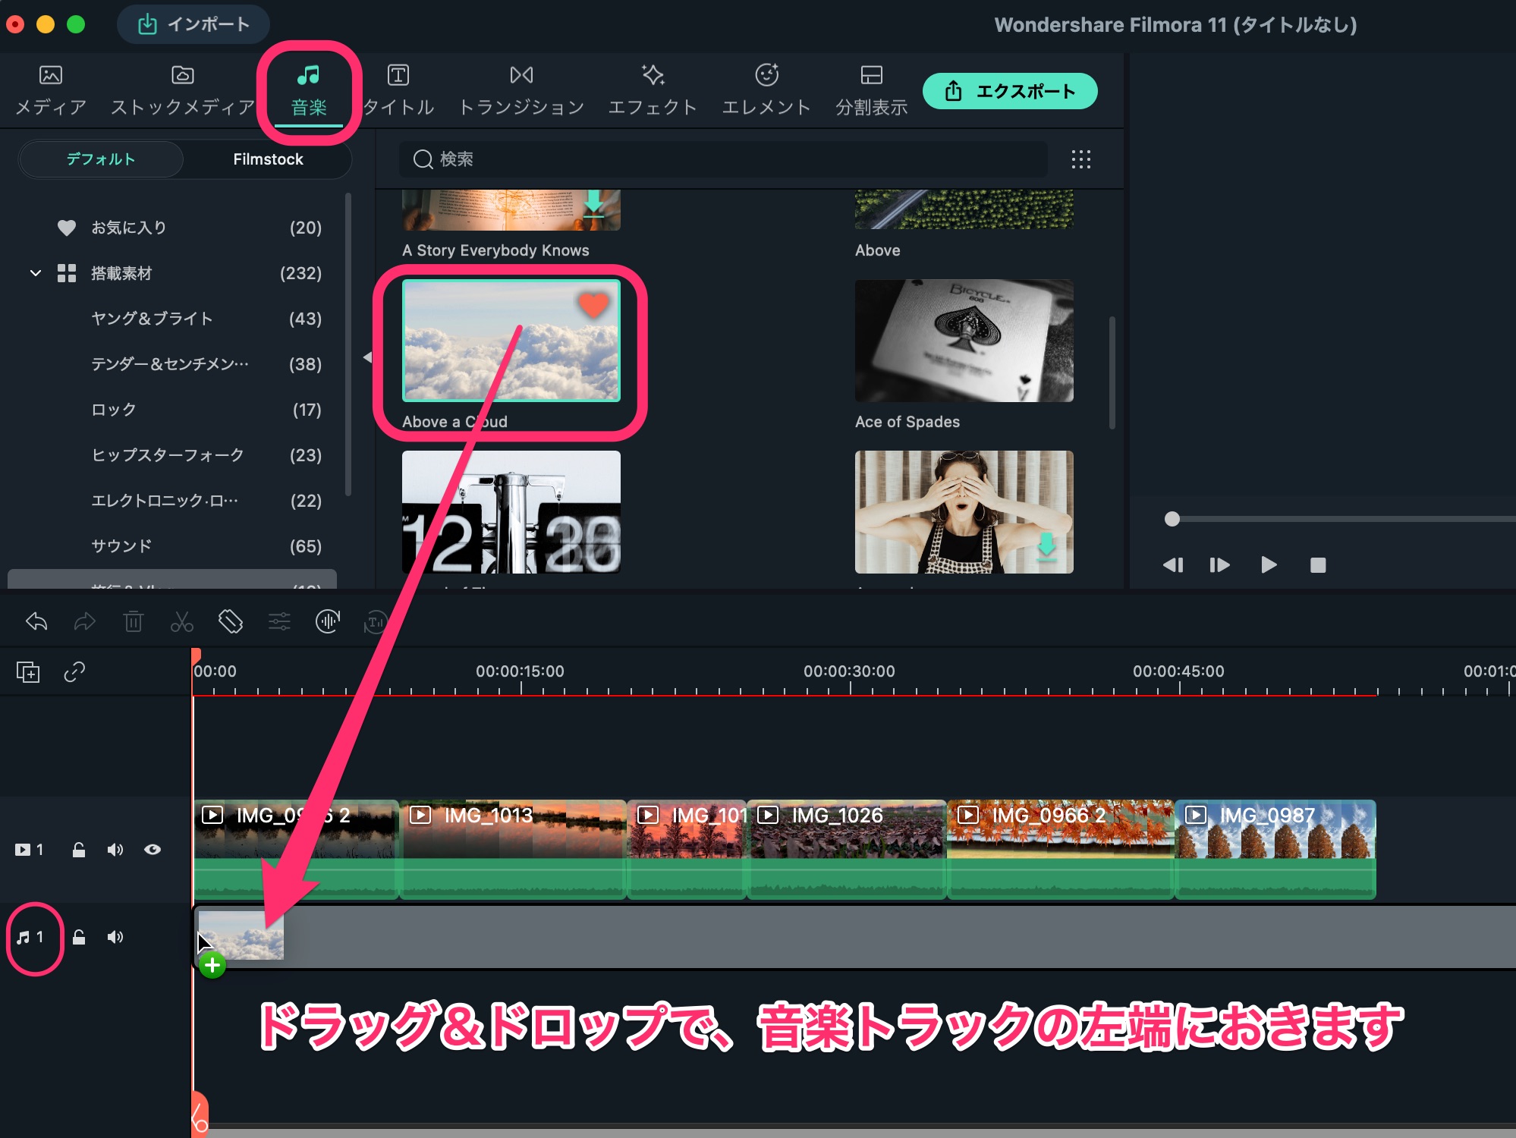The image size is (1516, 1138).
Task: Switch to the トランジション tab
Action: (x=522, y=90)
